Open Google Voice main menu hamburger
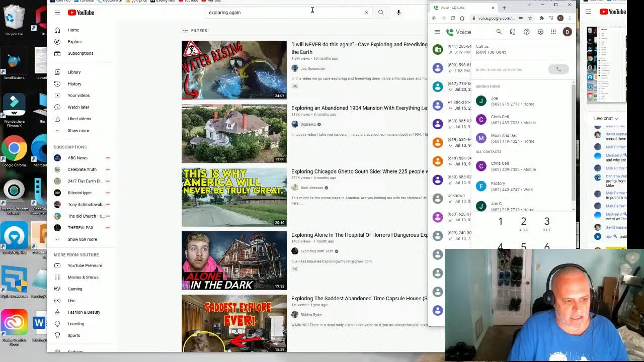The width and height of the screenshot is (644, 362). [437, 32]
